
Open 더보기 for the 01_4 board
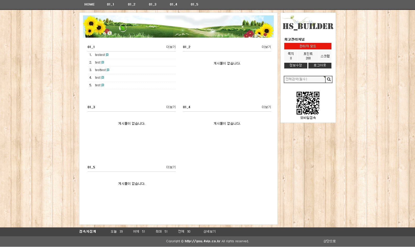pos(266,107)
